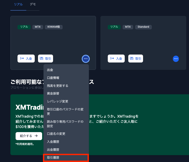Screen dimensions: 189x162
Task: Click trade chart icon on KIWAMI account
Action: click(42, 58)
